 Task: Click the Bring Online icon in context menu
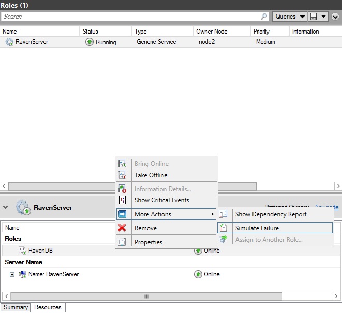[122, 163]
